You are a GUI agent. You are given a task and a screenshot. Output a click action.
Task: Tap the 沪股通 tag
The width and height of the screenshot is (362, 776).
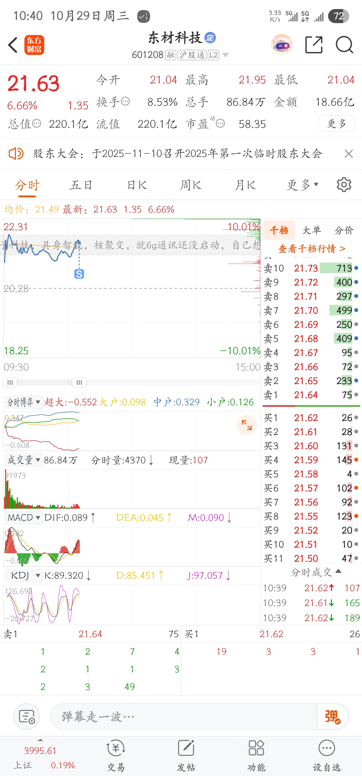point(192,55)
